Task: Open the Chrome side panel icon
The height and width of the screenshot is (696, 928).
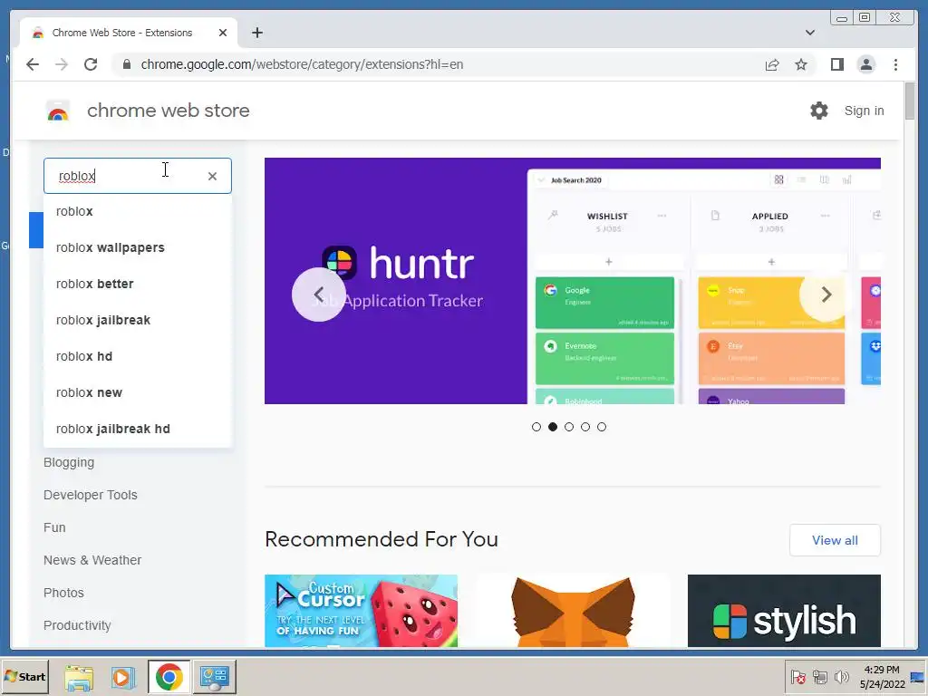Action: [836, 64]
